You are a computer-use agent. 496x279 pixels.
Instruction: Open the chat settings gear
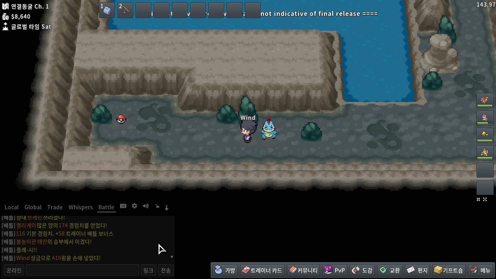point(134,206)
